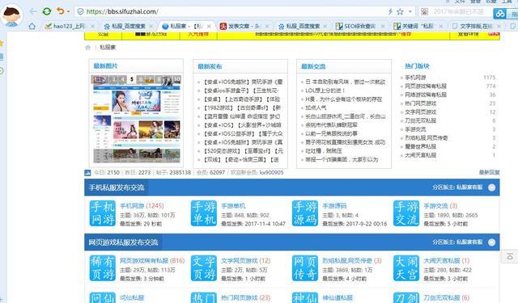Switch to the hao123 tab
This screenshot has height=303, width=518.
pos(69,26)
